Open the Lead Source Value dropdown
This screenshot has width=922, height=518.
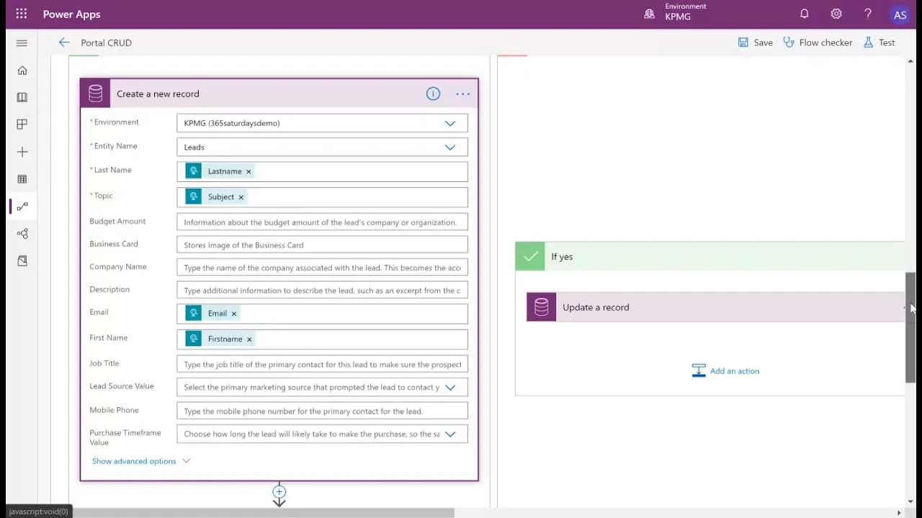[x=450, y=387]
